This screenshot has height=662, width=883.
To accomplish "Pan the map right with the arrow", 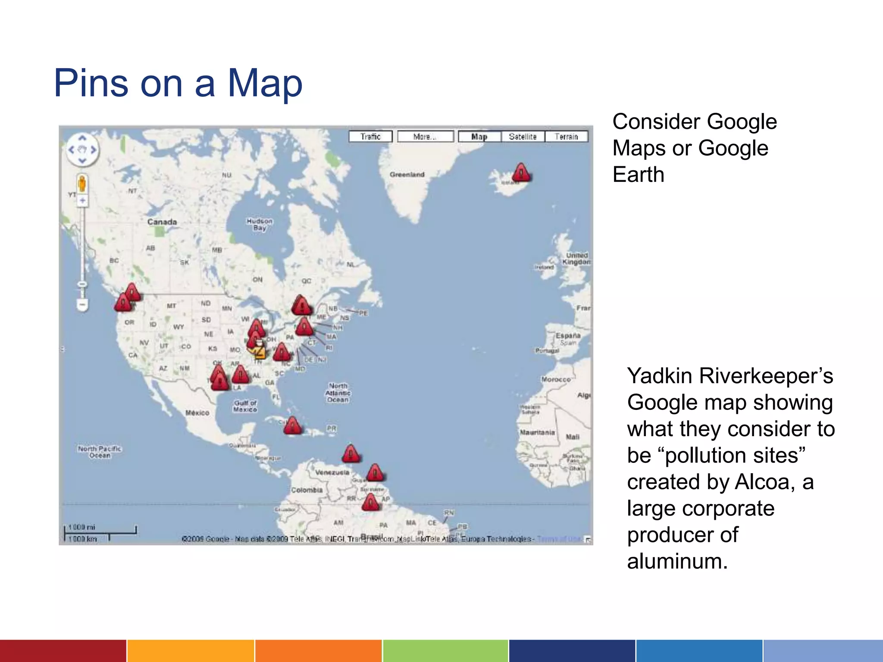I will point(93,150).
